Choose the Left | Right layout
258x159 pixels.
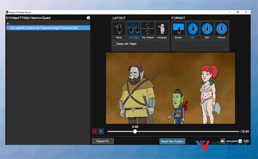click(133, 29)
